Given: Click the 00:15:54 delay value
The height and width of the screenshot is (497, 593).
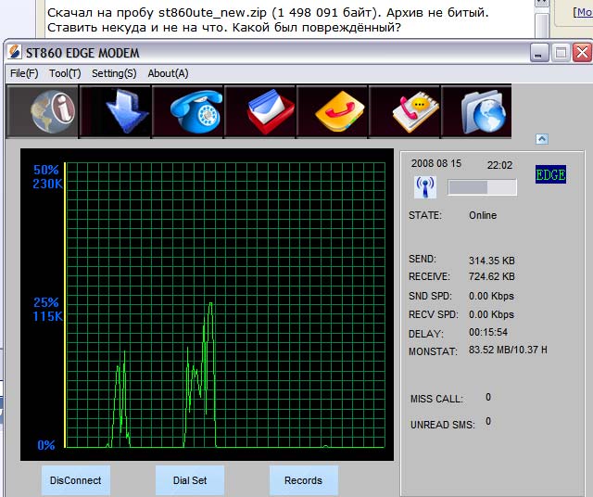Looking at the screenshot, I should [x=488, y=332].
